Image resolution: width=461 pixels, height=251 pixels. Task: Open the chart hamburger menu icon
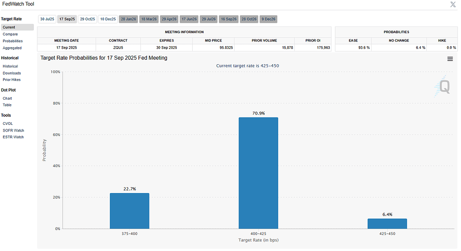(x=450, y=59)
